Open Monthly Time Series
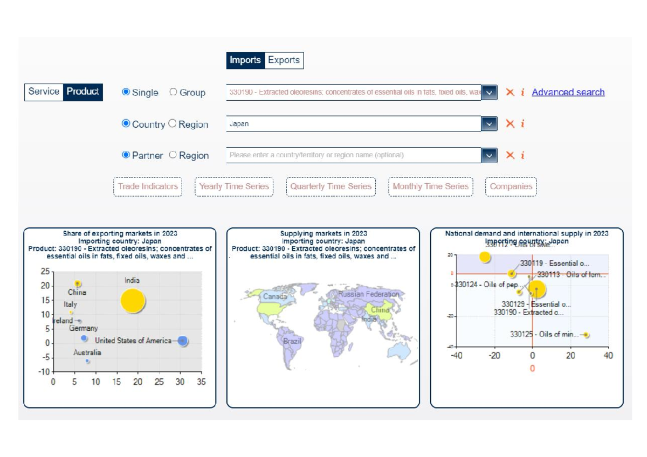 (x=431, y=186)
